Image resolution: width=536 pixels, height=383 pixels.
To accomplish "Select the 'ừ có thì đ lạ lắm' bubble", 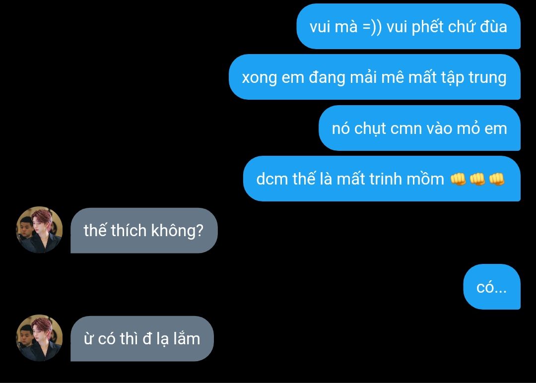I will click(x=142, y=338).
